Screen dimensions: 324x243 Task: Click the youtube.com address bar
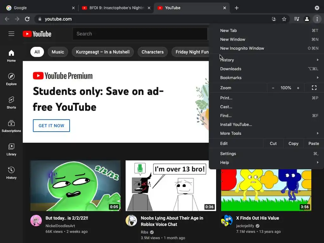[153, 19]
